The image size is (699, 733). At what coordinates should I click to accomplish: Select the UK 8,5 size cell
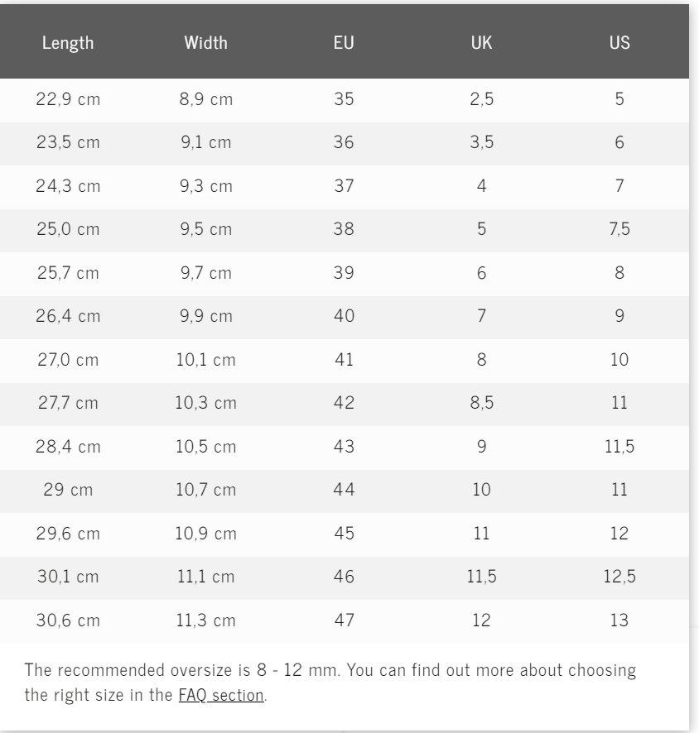click(x=481, y=403)
